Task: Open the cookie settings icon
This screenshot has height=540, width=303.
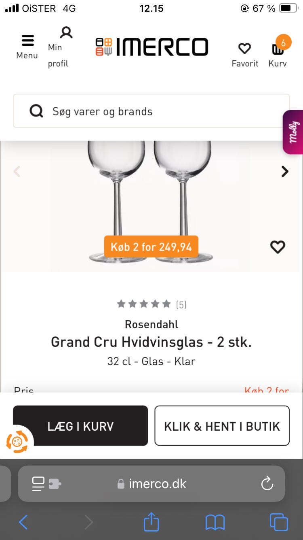Action: (17, 441)
